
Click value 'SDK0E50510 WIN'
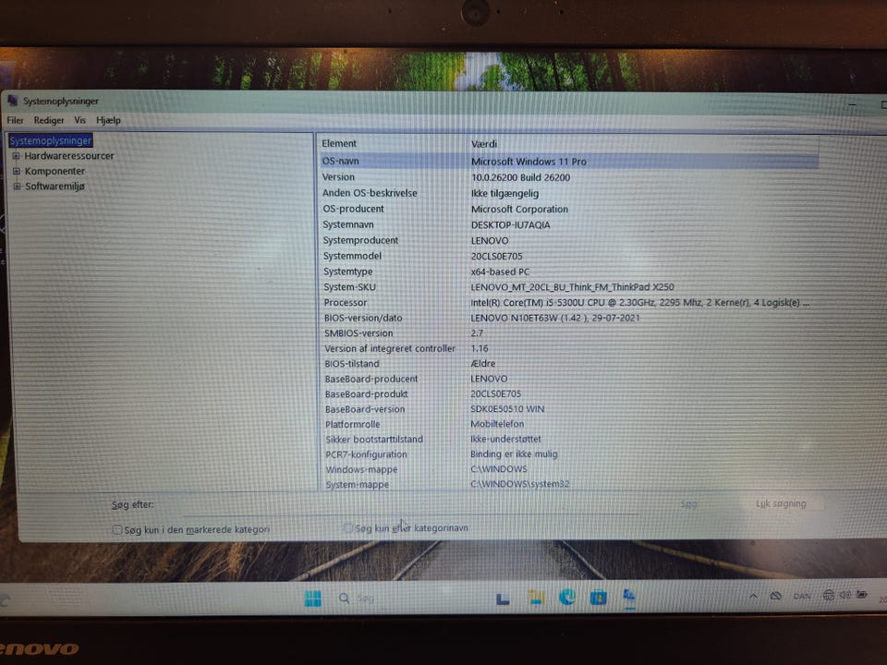(x=507, y=409)
